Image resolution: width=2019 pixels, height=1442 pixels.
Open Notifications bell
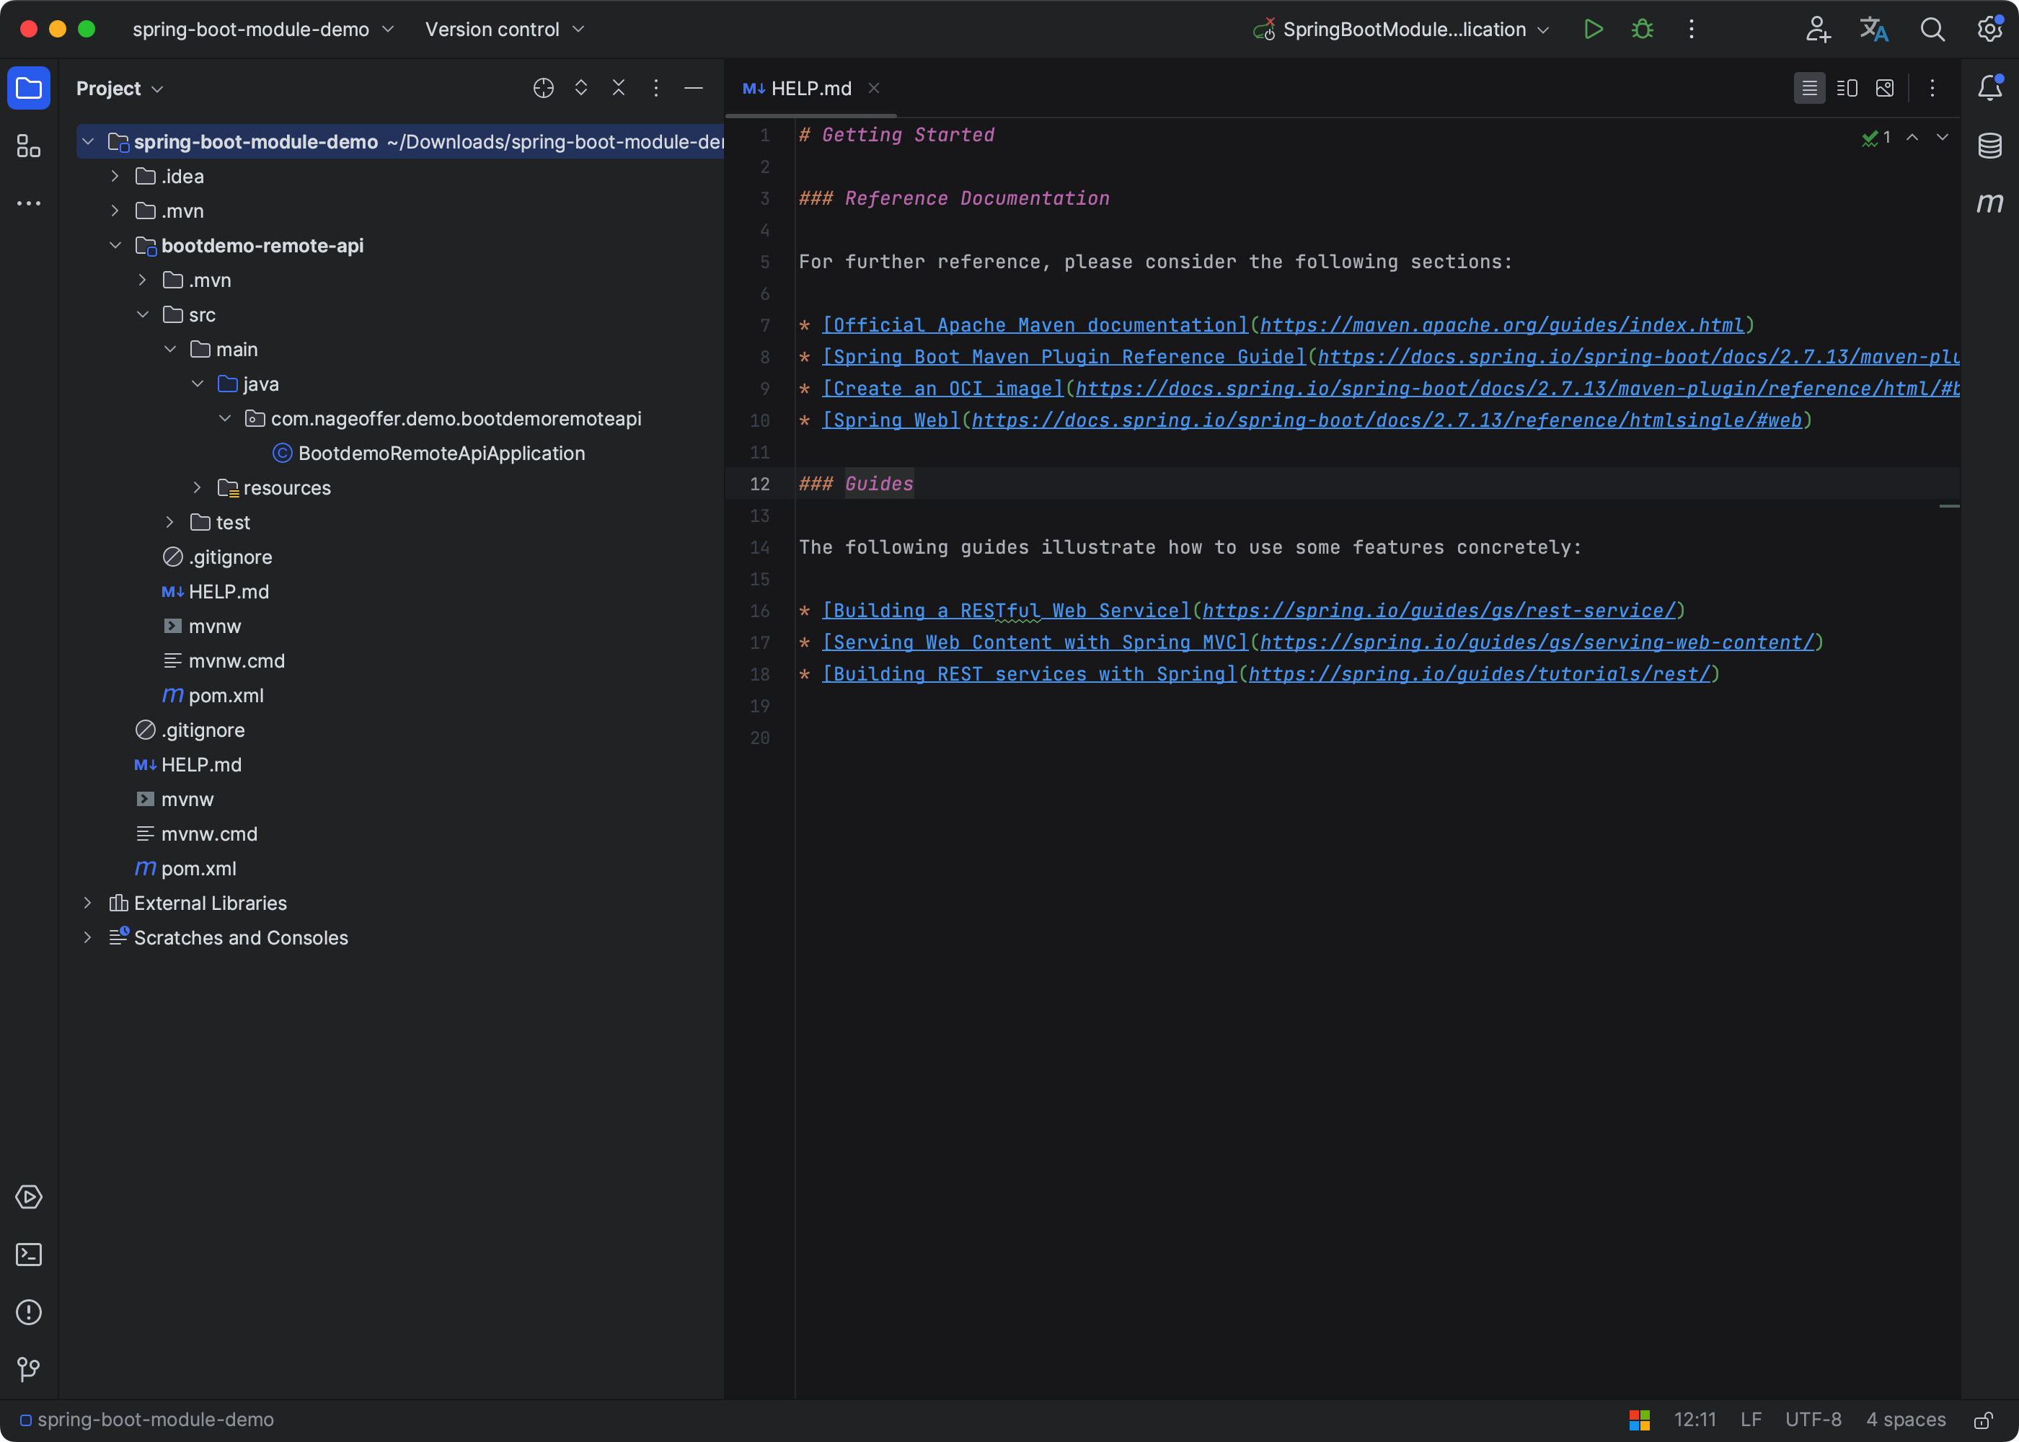[1989, 88]
